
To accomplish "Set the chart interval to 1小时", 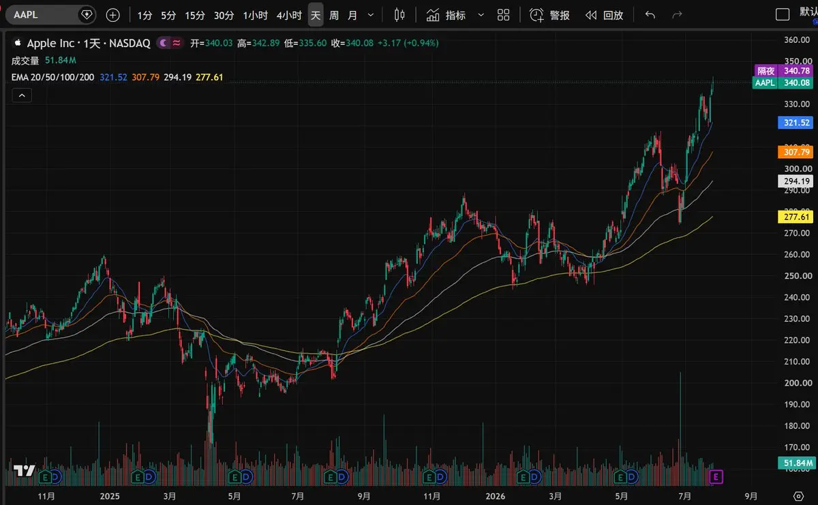I will (x=256, y=15).
